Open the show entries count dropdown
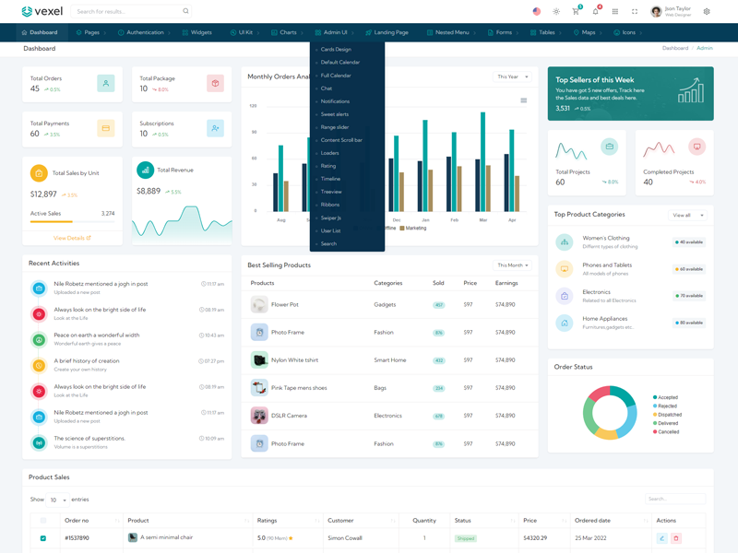 [57, 500]
